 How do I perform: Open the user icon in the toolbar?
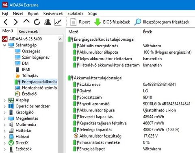click(48, 22)
